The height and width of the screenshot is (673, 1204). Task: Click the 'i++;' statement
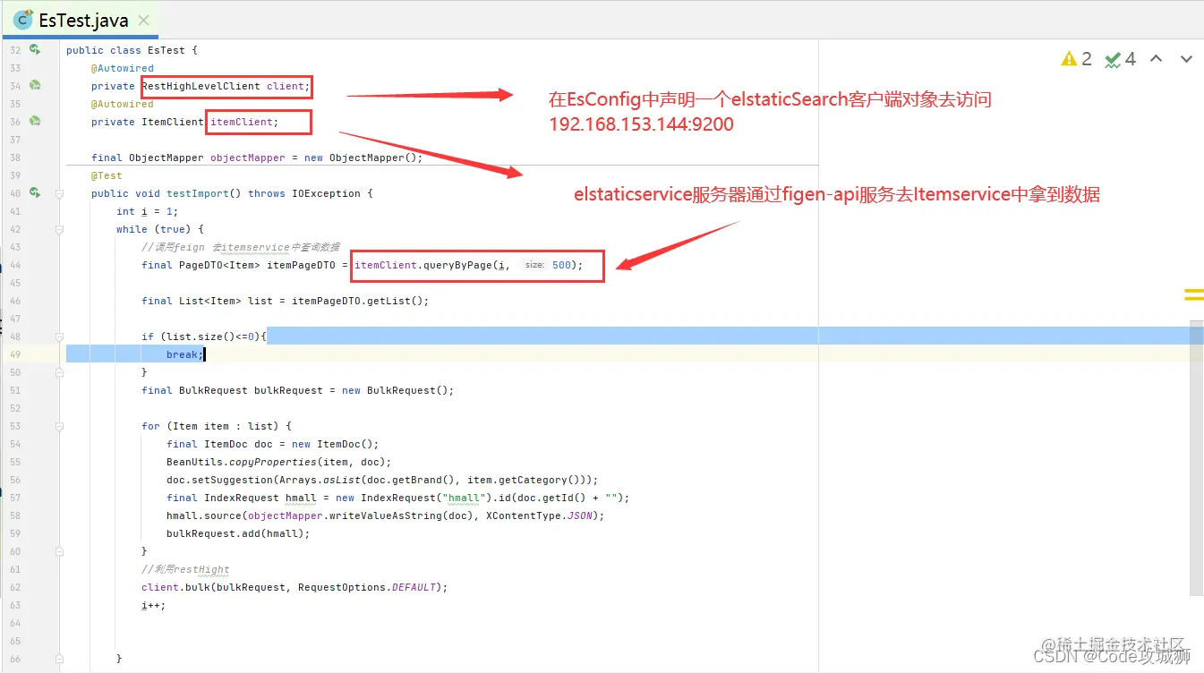point(154,605)
